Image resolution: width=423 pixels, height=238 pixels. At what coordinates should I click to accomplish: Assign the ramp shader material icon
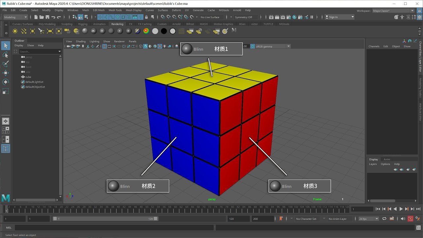[146, 31]
